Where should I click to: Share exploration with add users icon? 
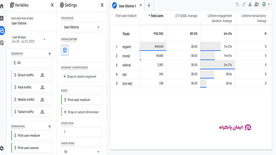pos(256,4)
